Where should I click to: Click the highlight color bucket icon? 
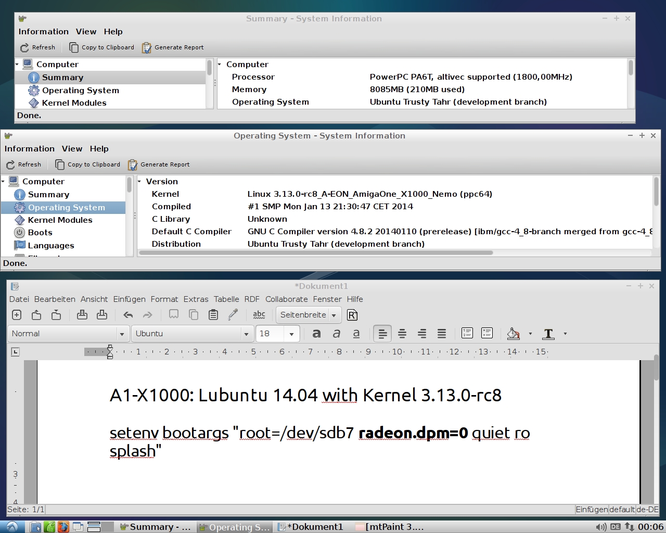514,334
